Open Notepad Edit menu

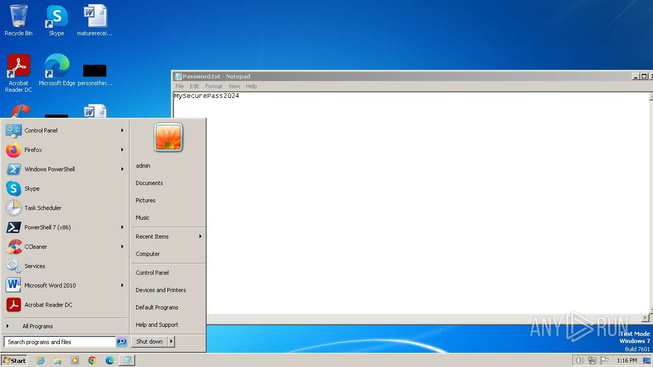coord(194,86)
